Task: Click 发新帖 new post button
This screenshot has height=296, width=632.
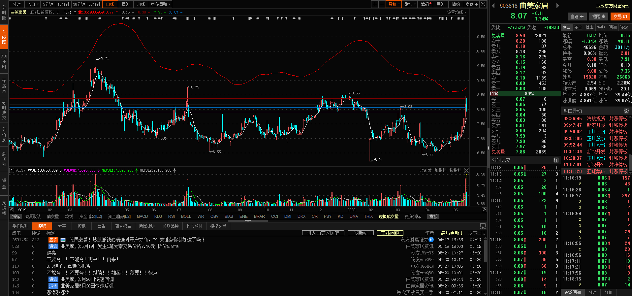Action: click(361, 233)
